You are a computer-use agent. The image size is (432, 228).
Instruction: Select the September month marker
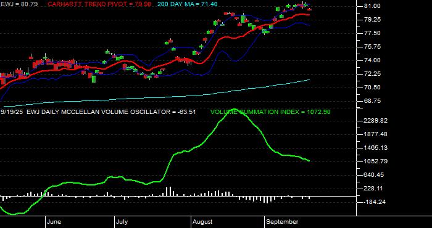[282, 222]
